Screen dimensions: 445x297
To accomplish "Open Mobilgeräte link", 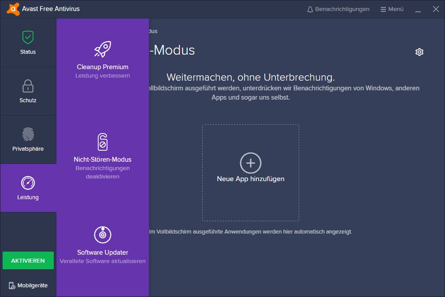I will (x=28, y=286).
